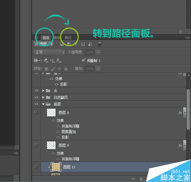Select the 图层 (Layers) tab
Viewport: 191px width, 182px height.
(x=46, y=38)
